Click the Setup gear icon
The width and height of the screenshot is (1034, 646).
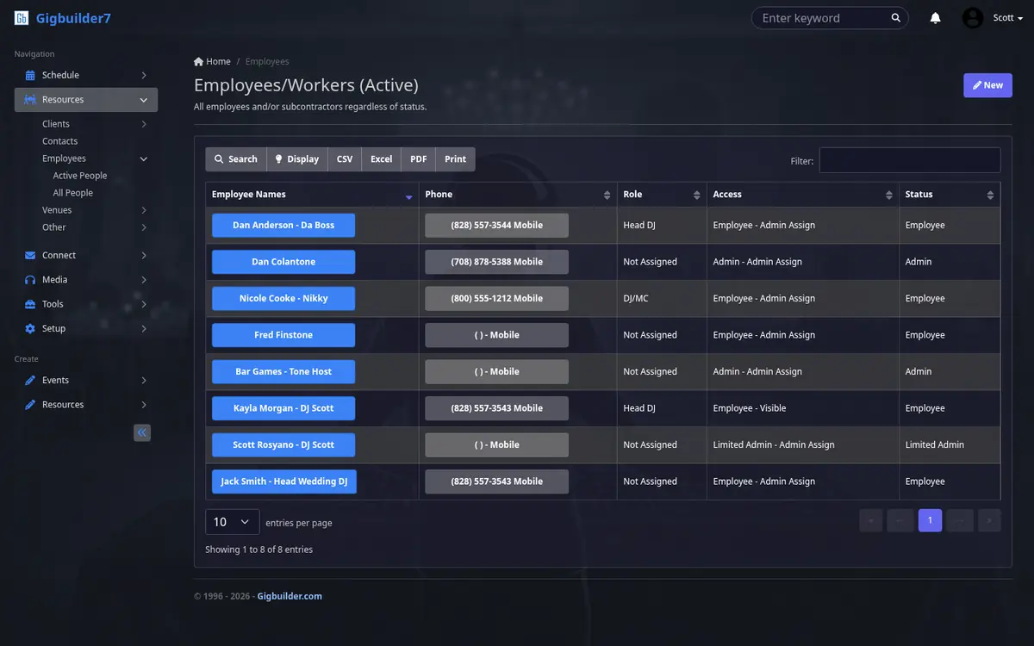30,328
